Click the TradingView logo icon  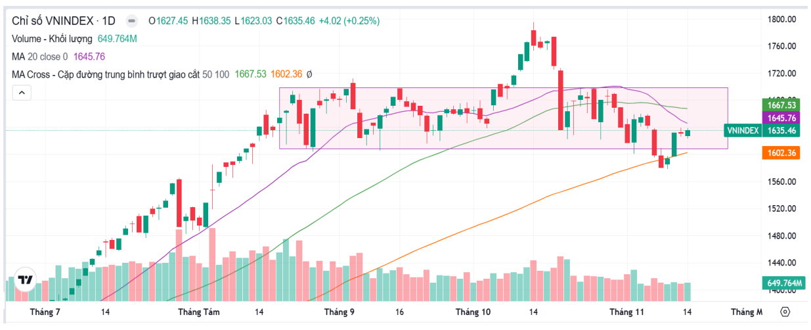(25, 280)
